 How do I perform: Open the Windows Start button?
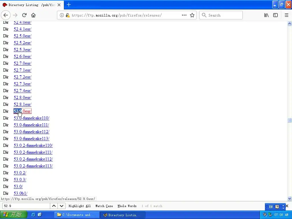coord(14,215)
